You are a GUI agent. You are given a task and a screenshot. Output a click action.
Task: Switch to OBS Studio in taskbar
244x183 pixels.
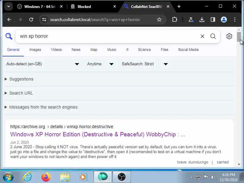click(122, 177)
